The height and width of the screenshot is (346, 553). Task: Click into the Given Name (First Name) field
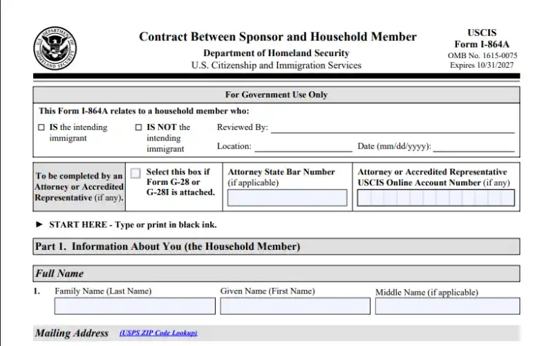click(295, 306)
